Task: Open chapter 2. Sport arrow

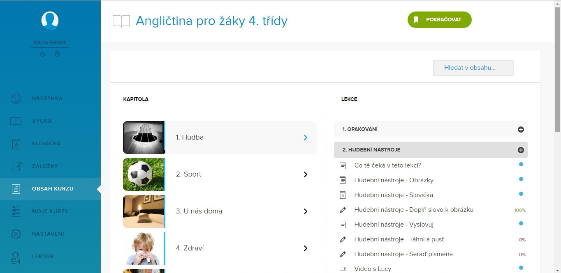Action: (x=306, y=174)
